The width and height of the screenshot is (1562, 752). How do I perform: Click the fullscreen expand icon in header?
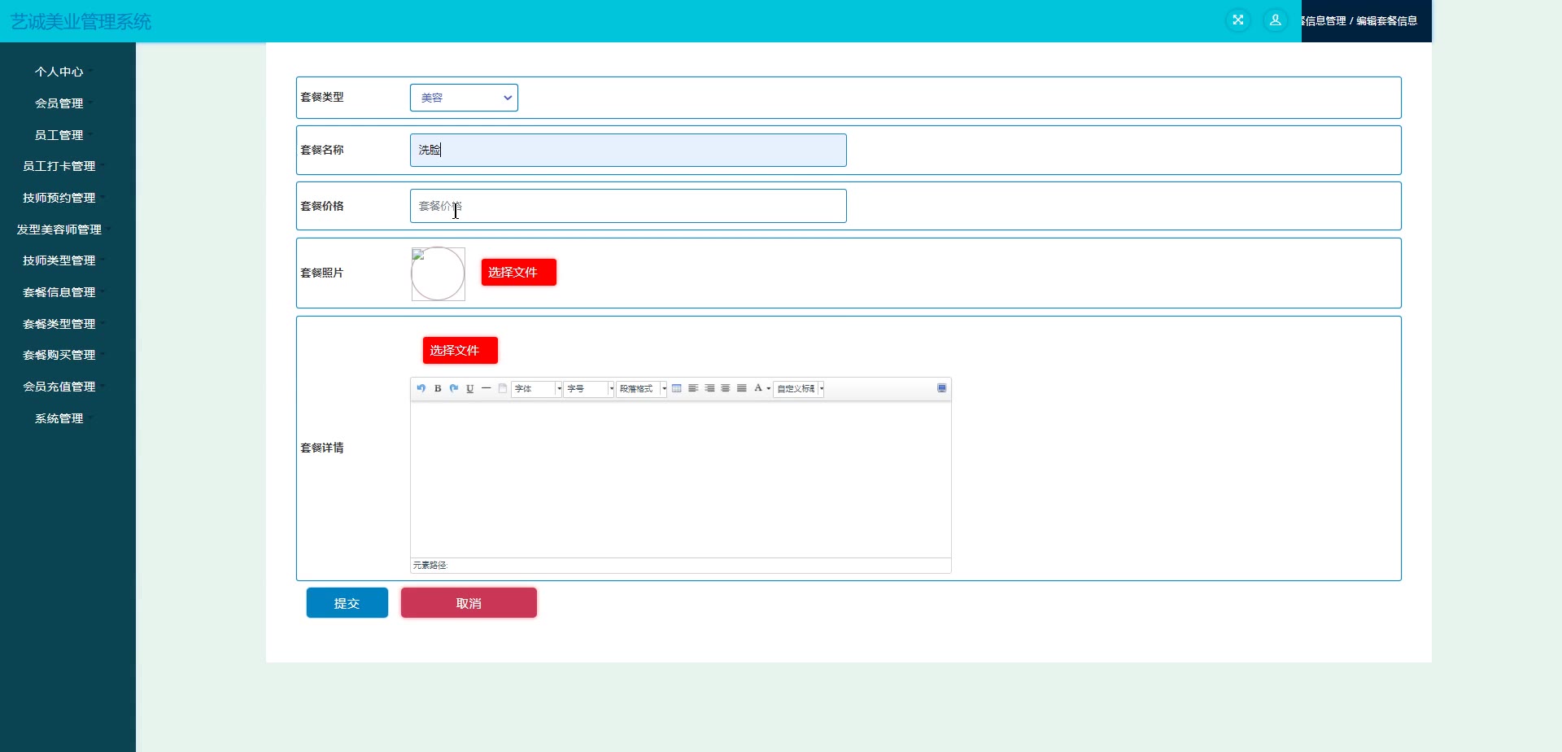point(1238,20)
